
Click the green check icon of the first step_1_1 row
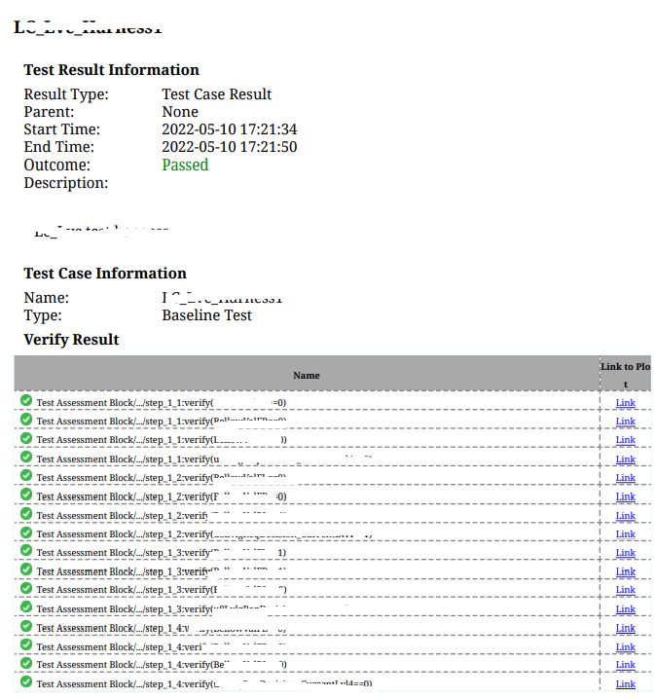tap(26, 401)
